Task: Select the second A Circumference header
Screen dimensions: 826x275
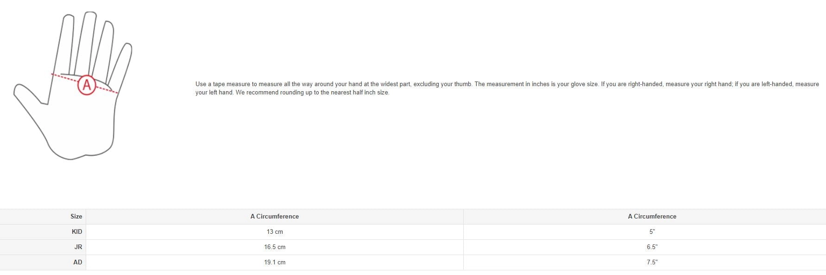Action: click(x=652, y=216)
